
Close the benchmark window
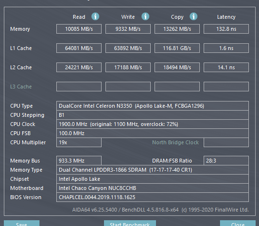[238, 223]
